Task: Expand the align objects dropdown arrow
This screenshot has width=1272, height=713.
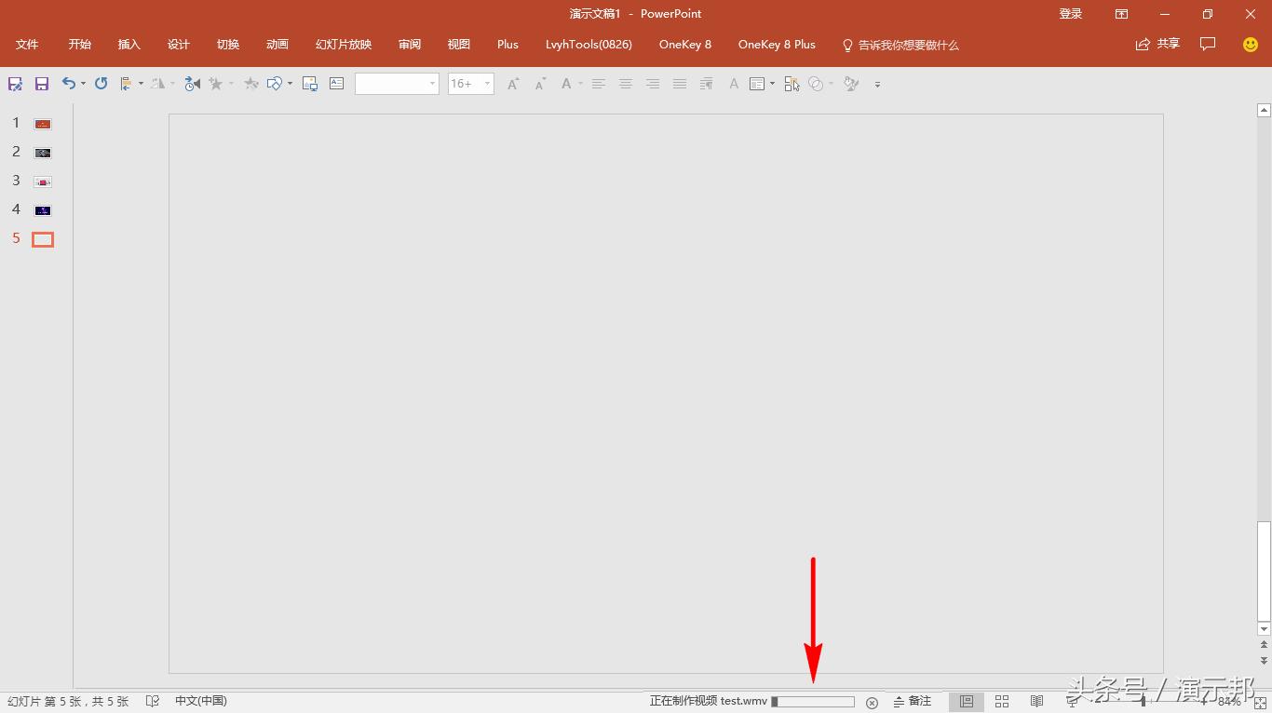Action: click(141, 84)
